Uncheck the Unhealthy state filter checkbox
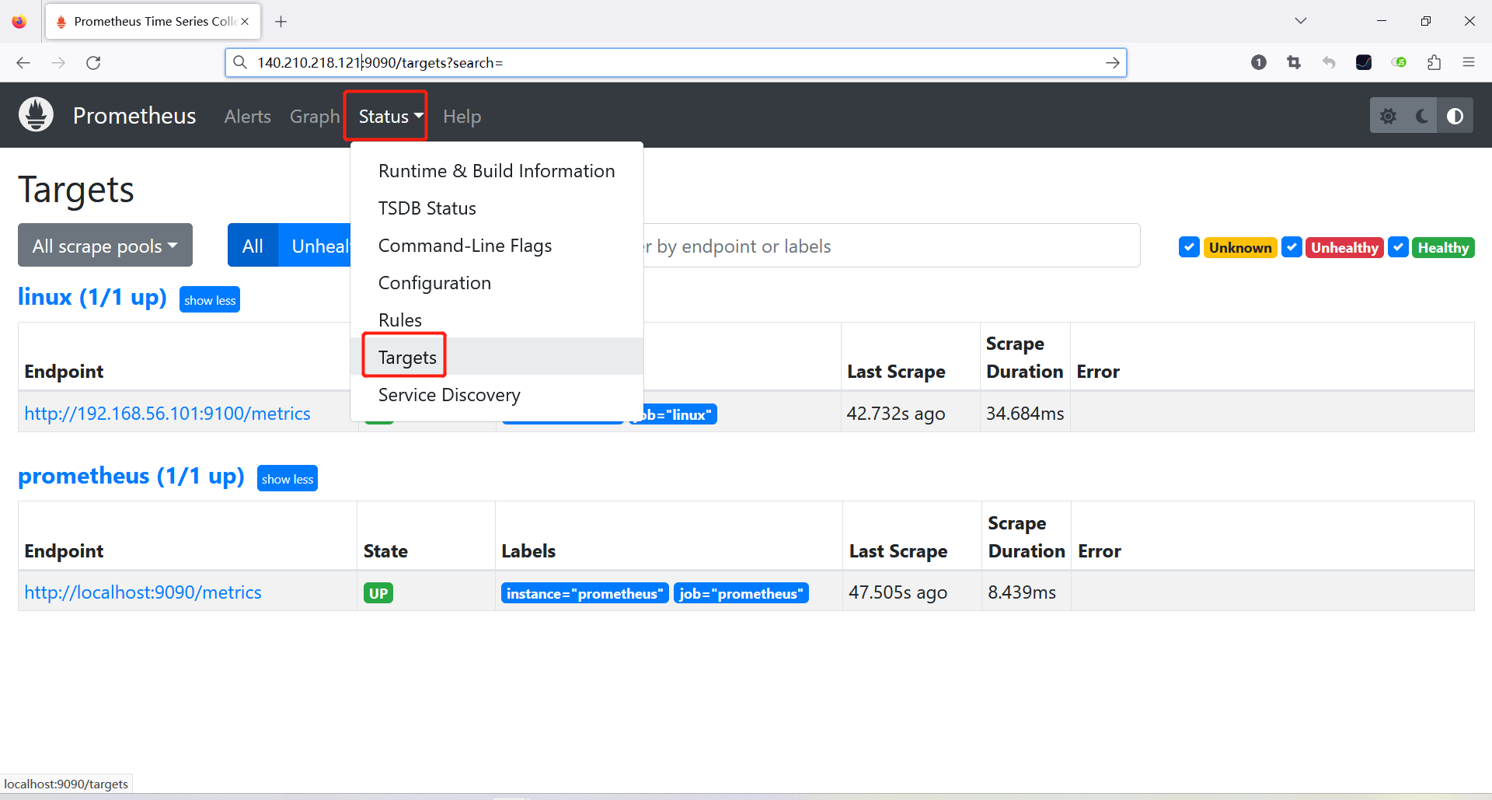Image resolution: width=1492 pixels, height=800 pixels. (x=1292, y=247)
